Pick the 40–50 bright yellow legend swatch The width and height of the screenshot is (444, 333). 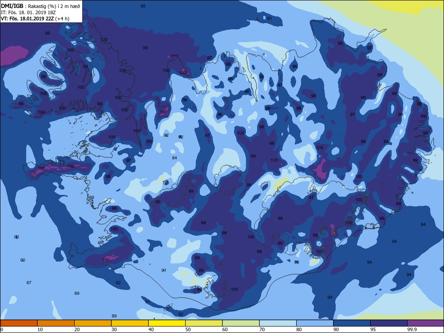click(x=167, y=323)
